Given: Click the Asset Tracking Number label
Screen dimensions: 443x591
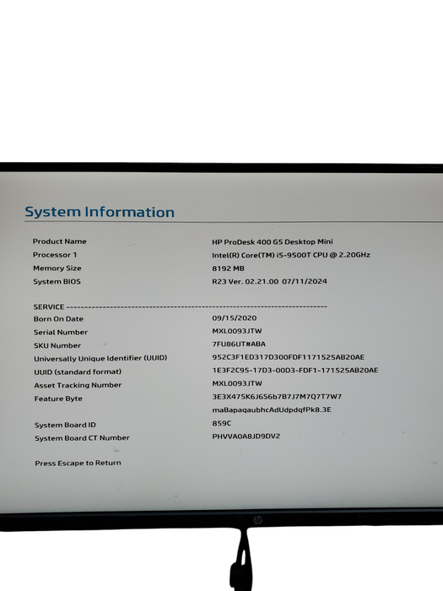Looking at the screenshot, I should tap(78, 385).
